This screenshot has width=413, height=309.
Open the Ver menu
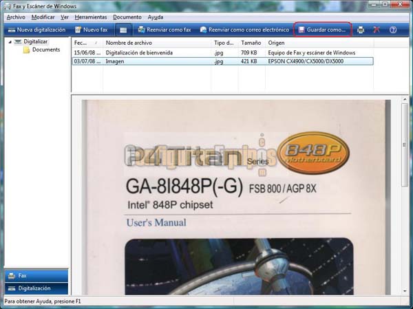65,17
